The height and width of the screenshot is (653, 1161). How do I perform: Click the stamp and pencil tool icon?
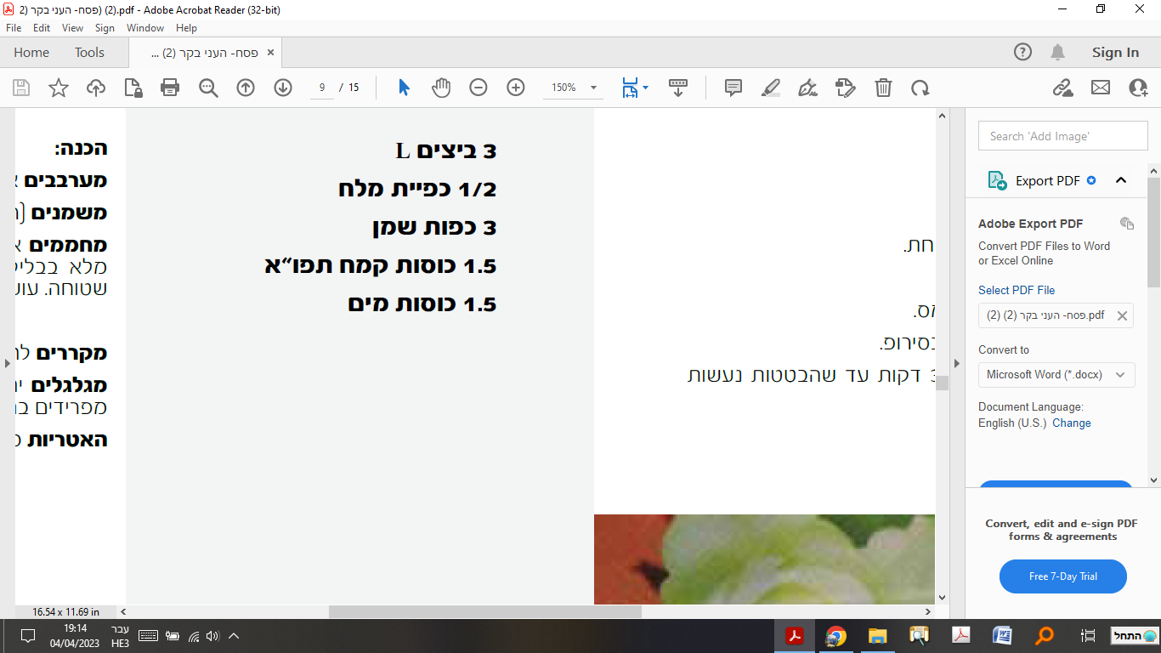point(845,88)
